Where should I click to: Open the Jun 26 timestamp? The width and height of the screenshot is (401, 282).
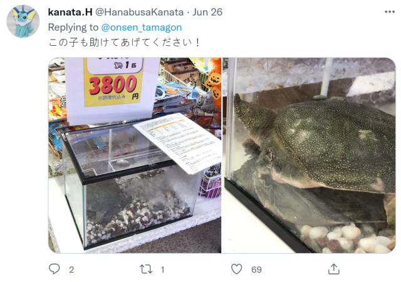(207, 12)
